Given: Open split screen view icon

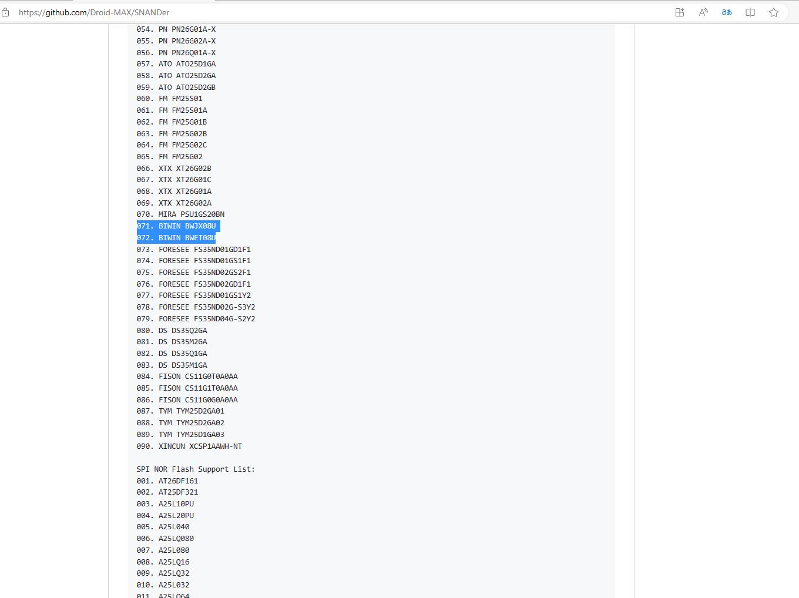Looking at the screenshot, I should click(x=750, y=12).
